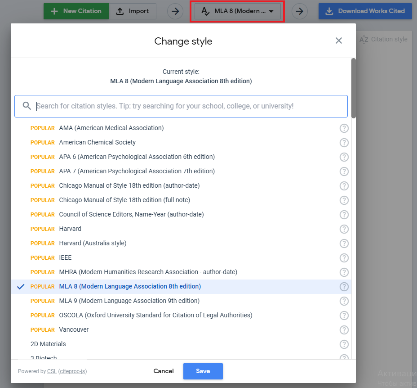Click the Import button
This screenshot has width=417, height=388.
[133, 11]
